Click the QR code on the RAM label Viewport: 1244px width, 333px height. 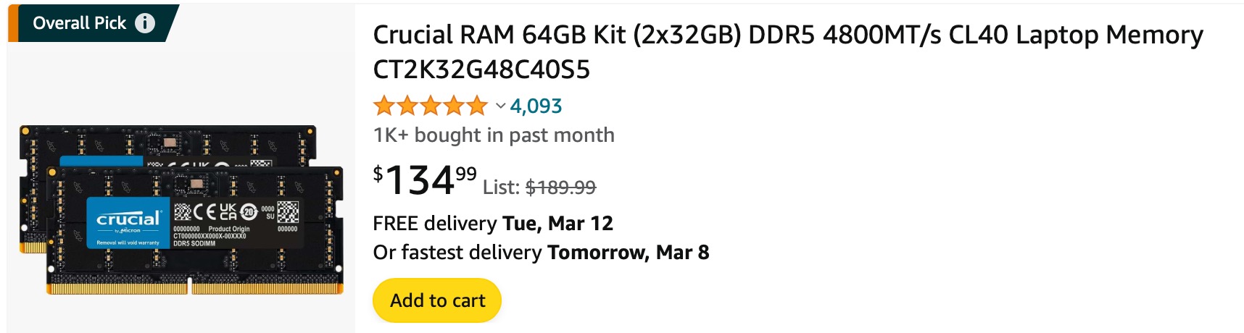pyautogui.click(x=288, y=211)
